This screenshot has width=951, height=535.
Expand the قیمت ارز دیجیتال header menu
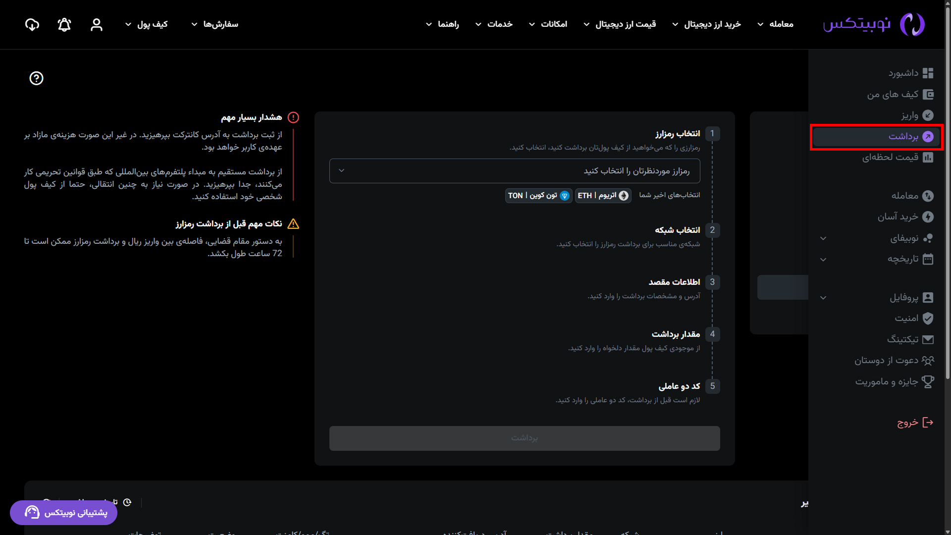point(620,24)
